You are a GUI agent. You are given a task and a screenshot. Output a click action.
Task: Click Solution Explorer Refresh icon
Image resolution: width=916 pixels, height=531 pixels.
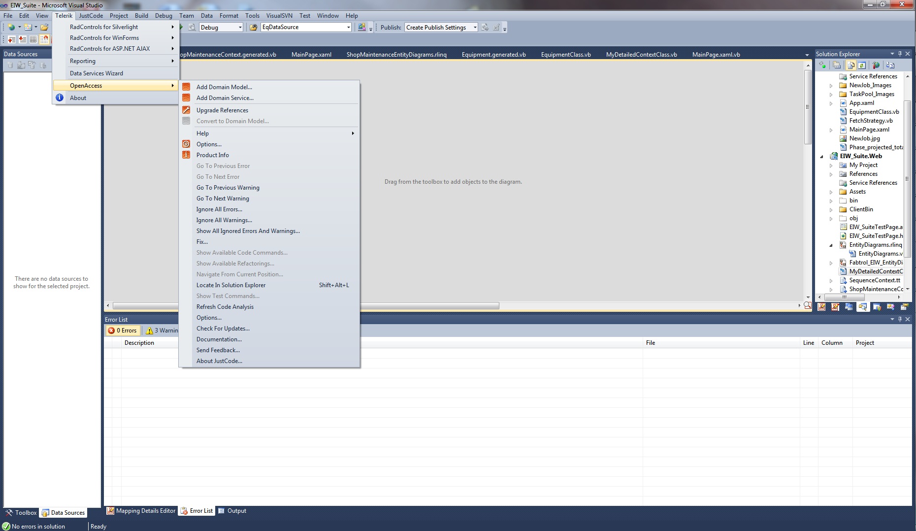pos(862,65)
